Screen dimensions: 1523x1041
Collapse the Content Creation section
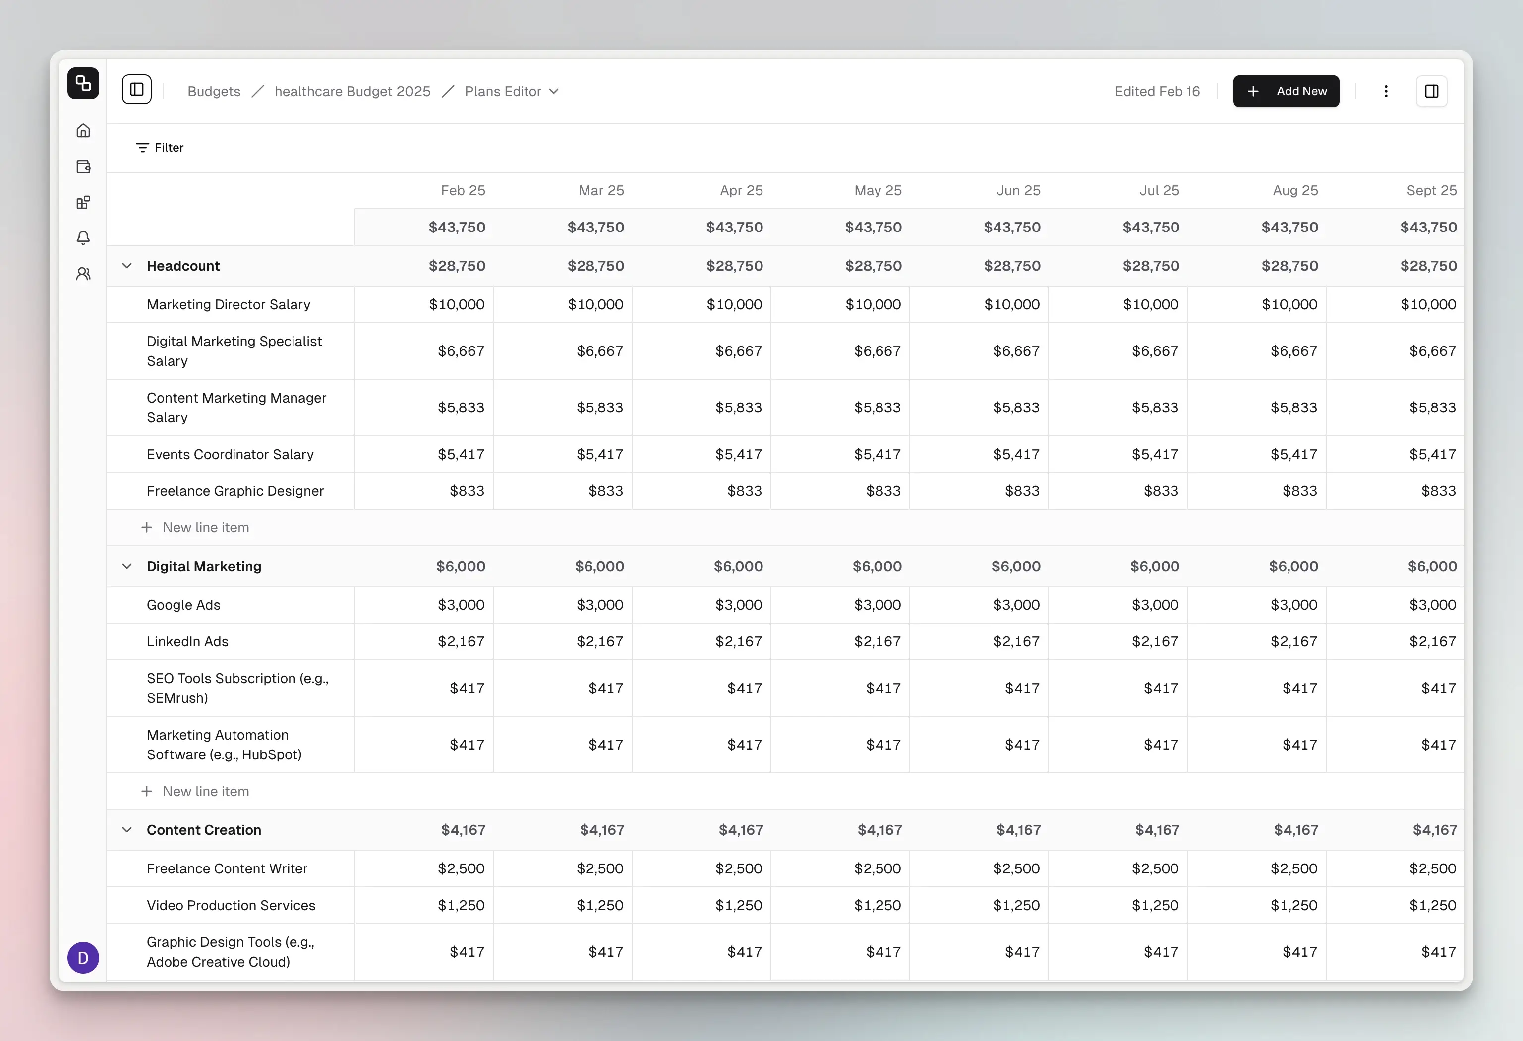(x=127, y=830)
